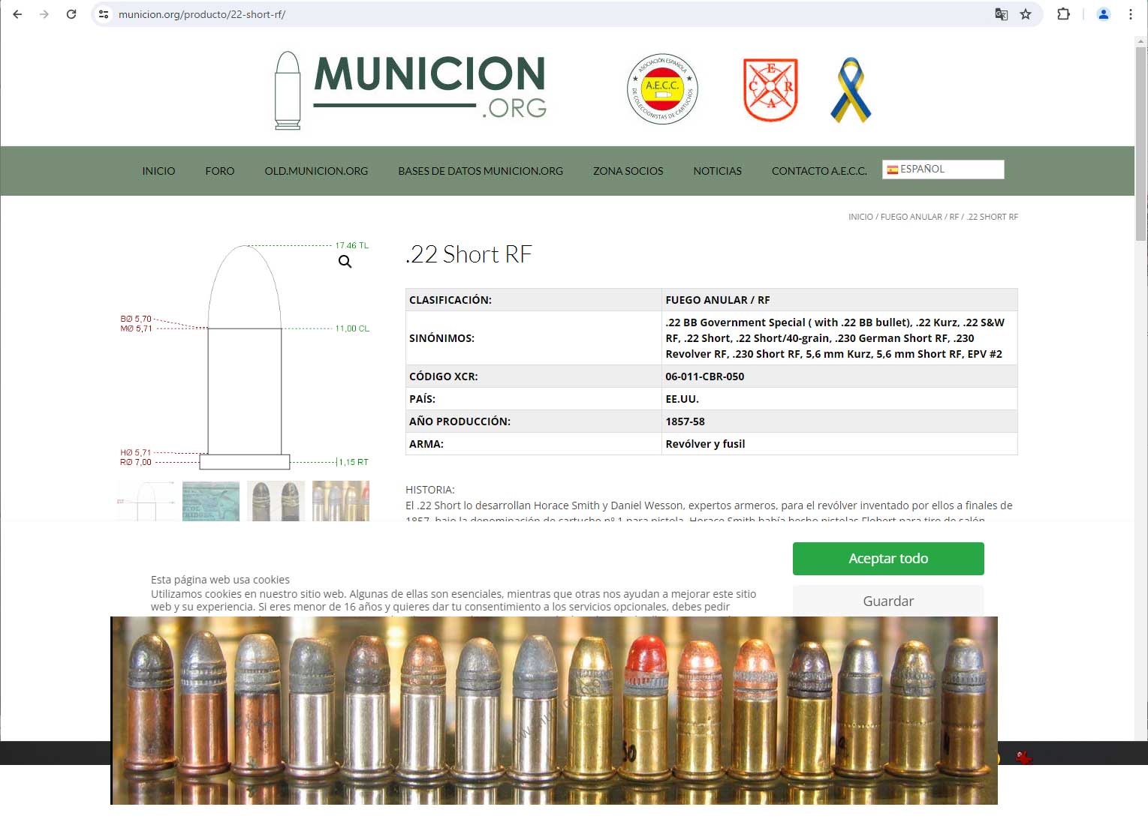This screenshot has height=822, width=1148.
Task: Go to NOTICIAS in navigation bar
Action: click(x=717, y=171)
